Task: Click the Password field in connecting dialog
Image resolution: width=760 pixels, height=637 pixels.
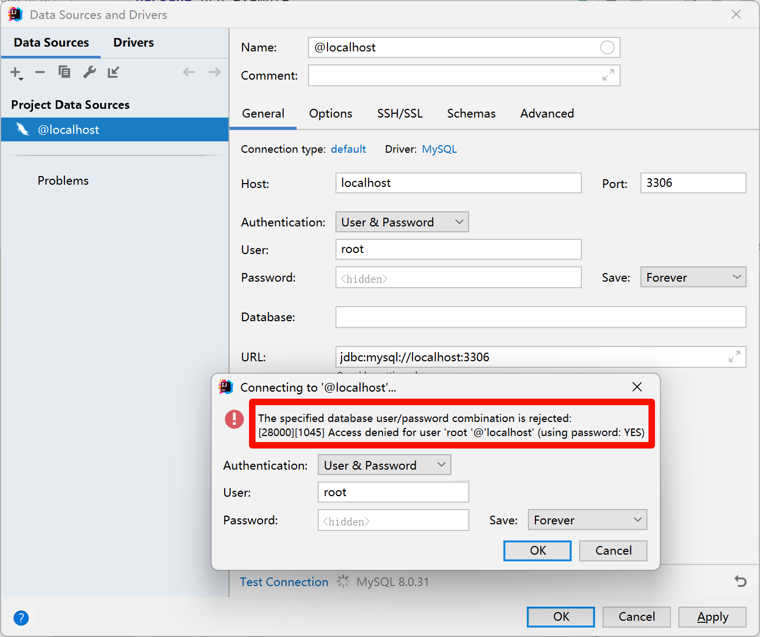Action: click(394, 521)
